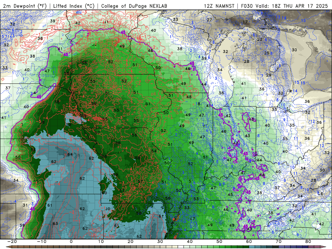Viewport: 332px width, 249px height.
Task: Click the "0" tick label on color scale
Action: (71, 242)
